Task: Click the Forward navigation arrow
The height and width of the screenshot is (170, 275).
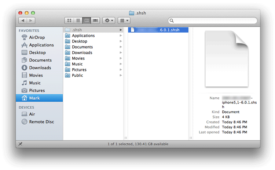Action: (x=31, y=21)
